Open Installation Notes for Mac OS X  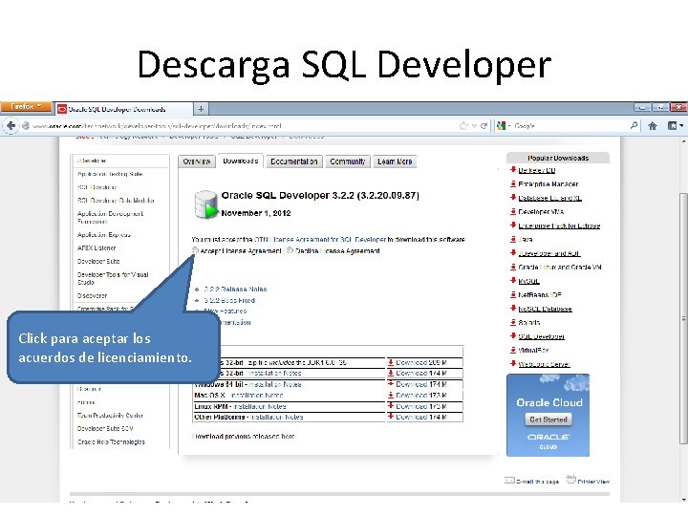click(257, 396)
